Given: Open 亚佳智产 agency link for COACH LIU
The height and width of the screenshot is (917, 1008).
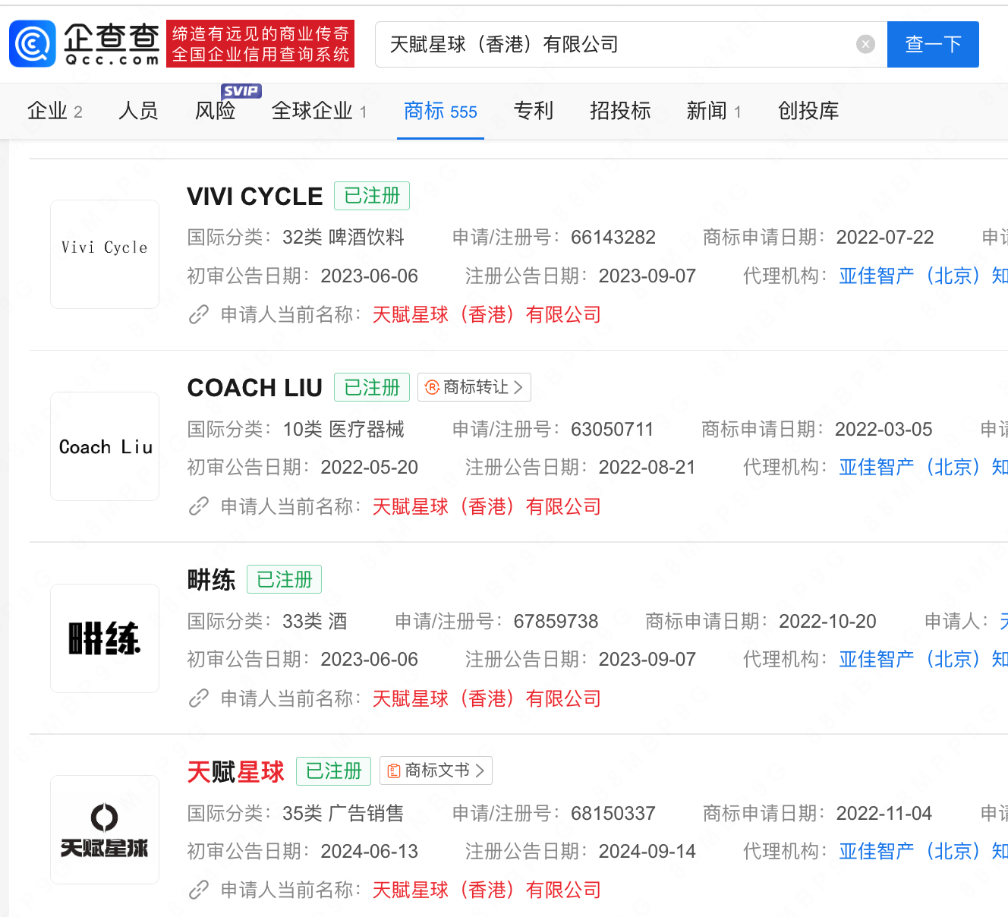Looking at the screenshot, I should [923, 467].
